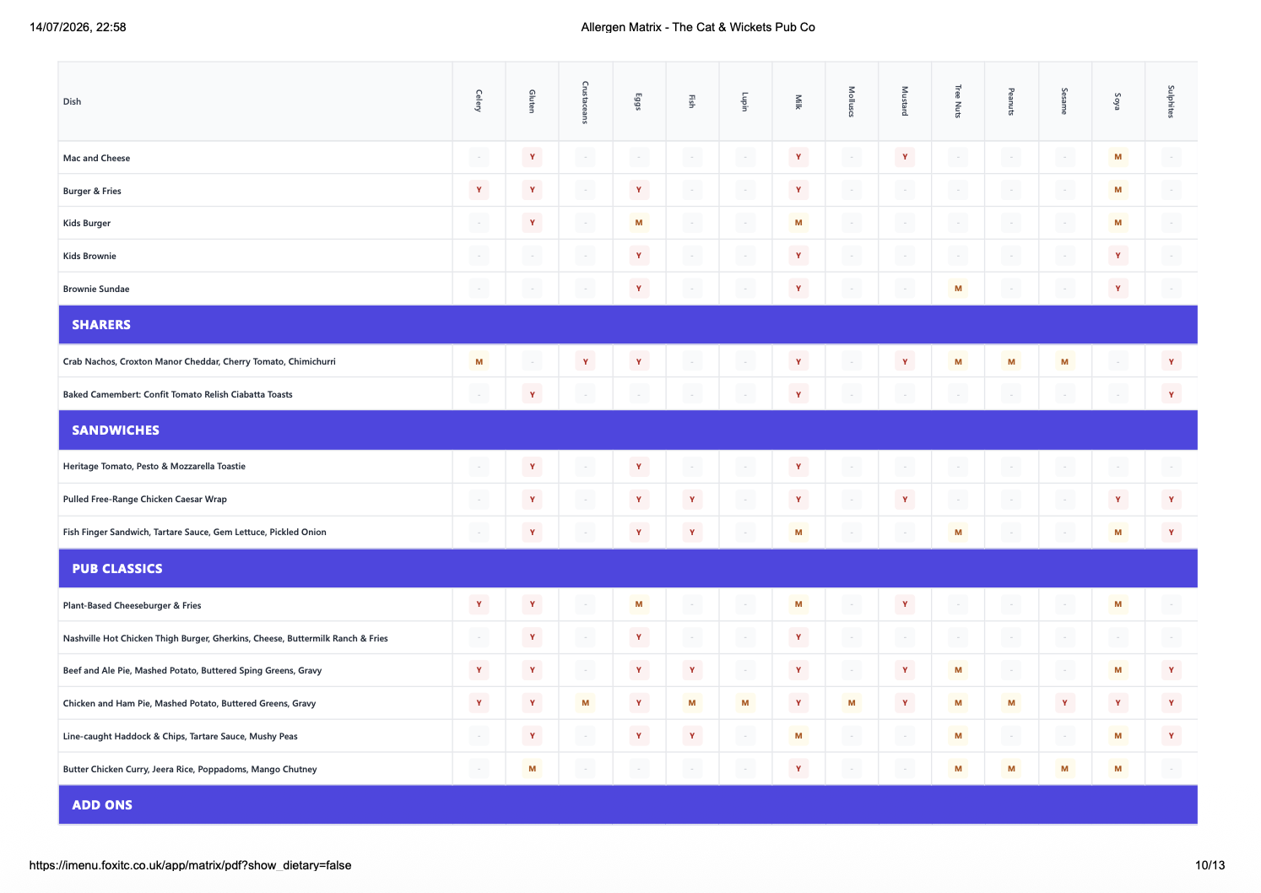Click Mac and Cheese Soya M cell

tap(1118, 157)
